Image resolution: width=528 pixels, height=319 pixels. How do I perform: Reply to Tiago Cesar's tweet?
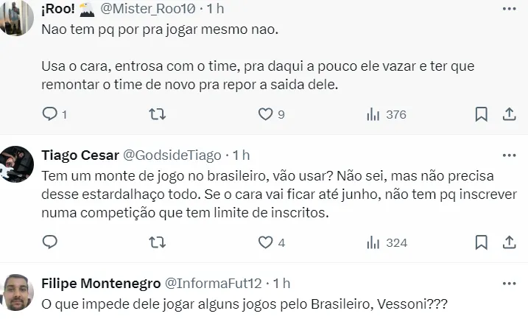(x=50, y=242)
